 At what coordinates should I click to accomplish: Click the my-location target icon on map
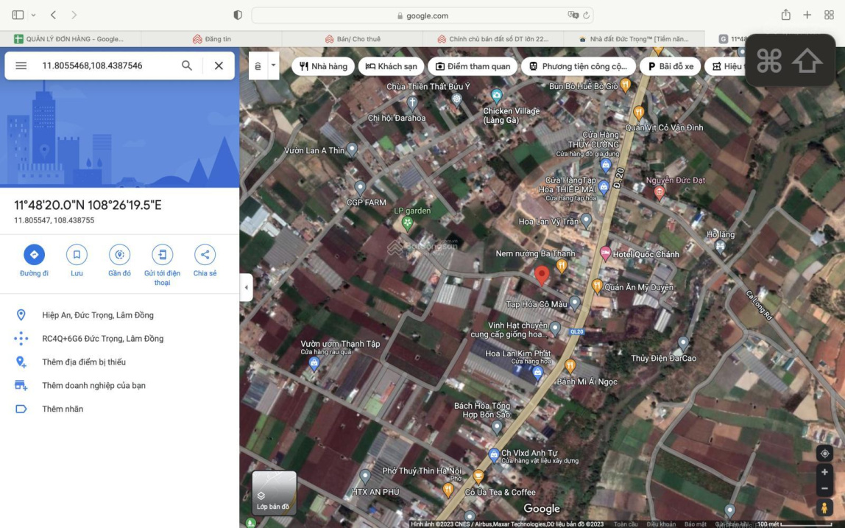tap(824, 454)
